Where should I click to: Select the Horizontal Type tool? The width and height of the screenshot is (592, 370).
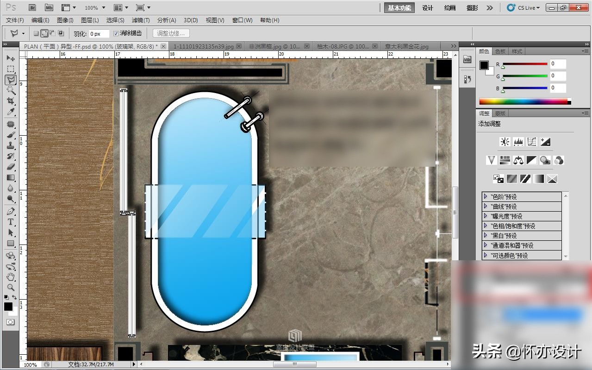click(x=11, y=222)
